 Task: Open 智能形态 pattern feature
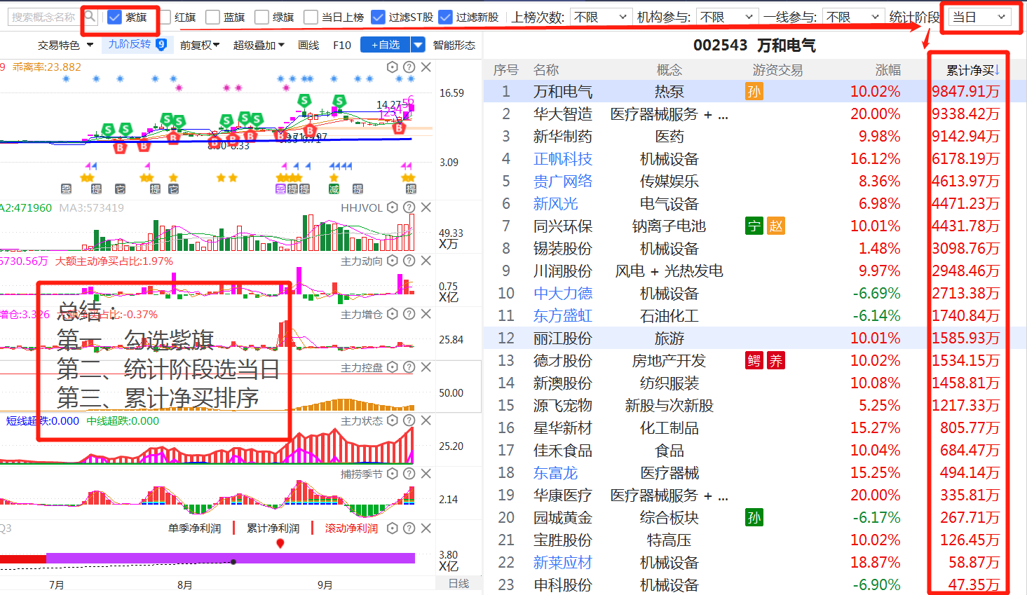(454, 45)
